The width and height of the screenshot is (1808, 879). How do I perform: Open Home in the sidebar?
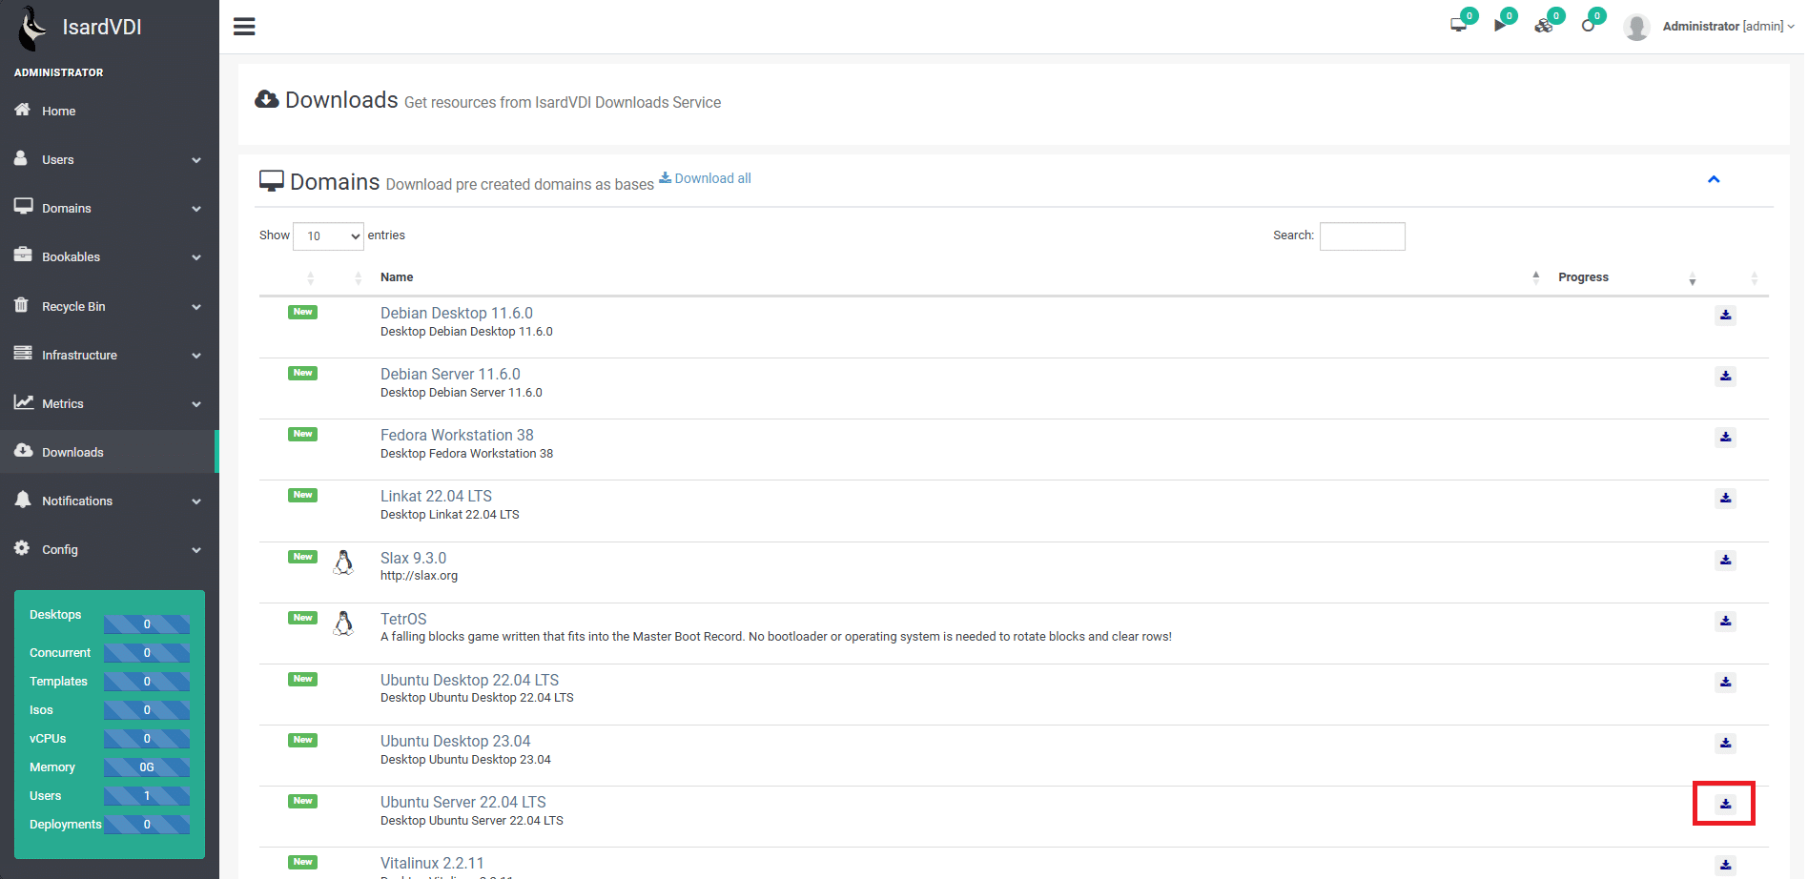(58, 112)
